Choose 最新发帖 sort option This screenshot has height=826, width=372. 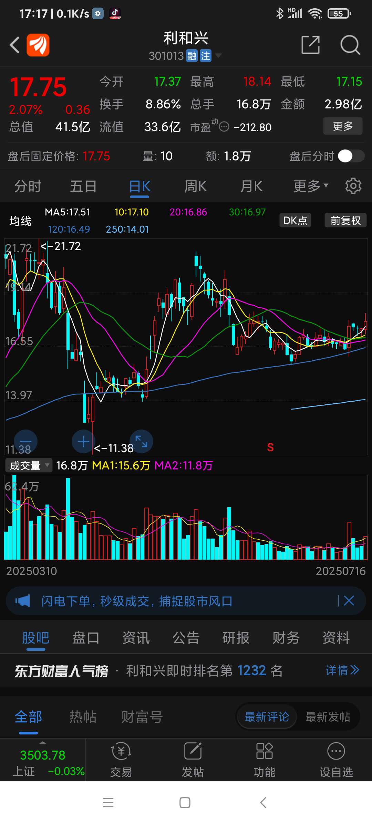coord(328,717)
